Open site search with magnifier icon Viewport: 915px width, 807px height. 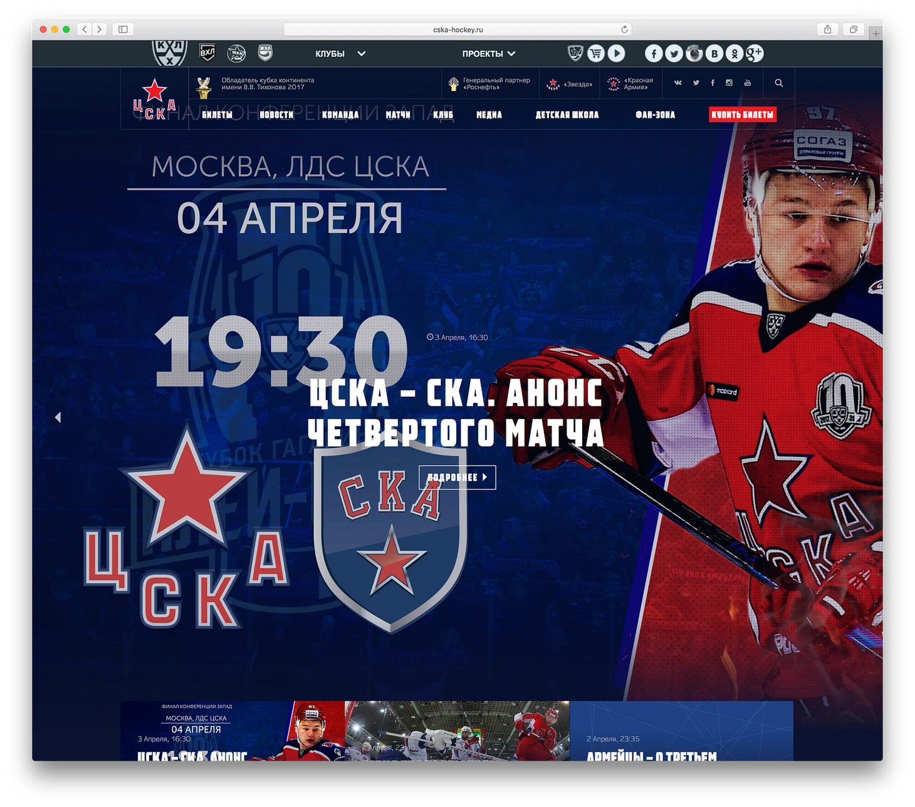click(x=779, y=83)
